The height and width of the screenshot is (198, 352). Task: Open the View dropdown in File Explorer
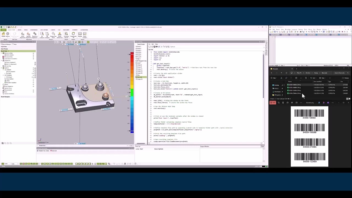pyautogui.click(x=322, y=78)
